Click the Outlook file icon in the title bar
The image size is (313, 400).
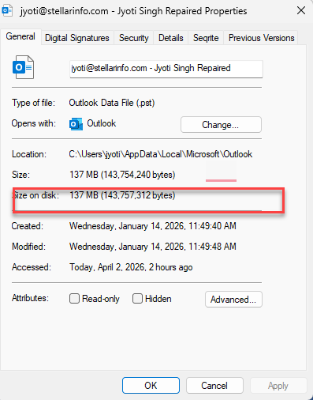(6, 10)
